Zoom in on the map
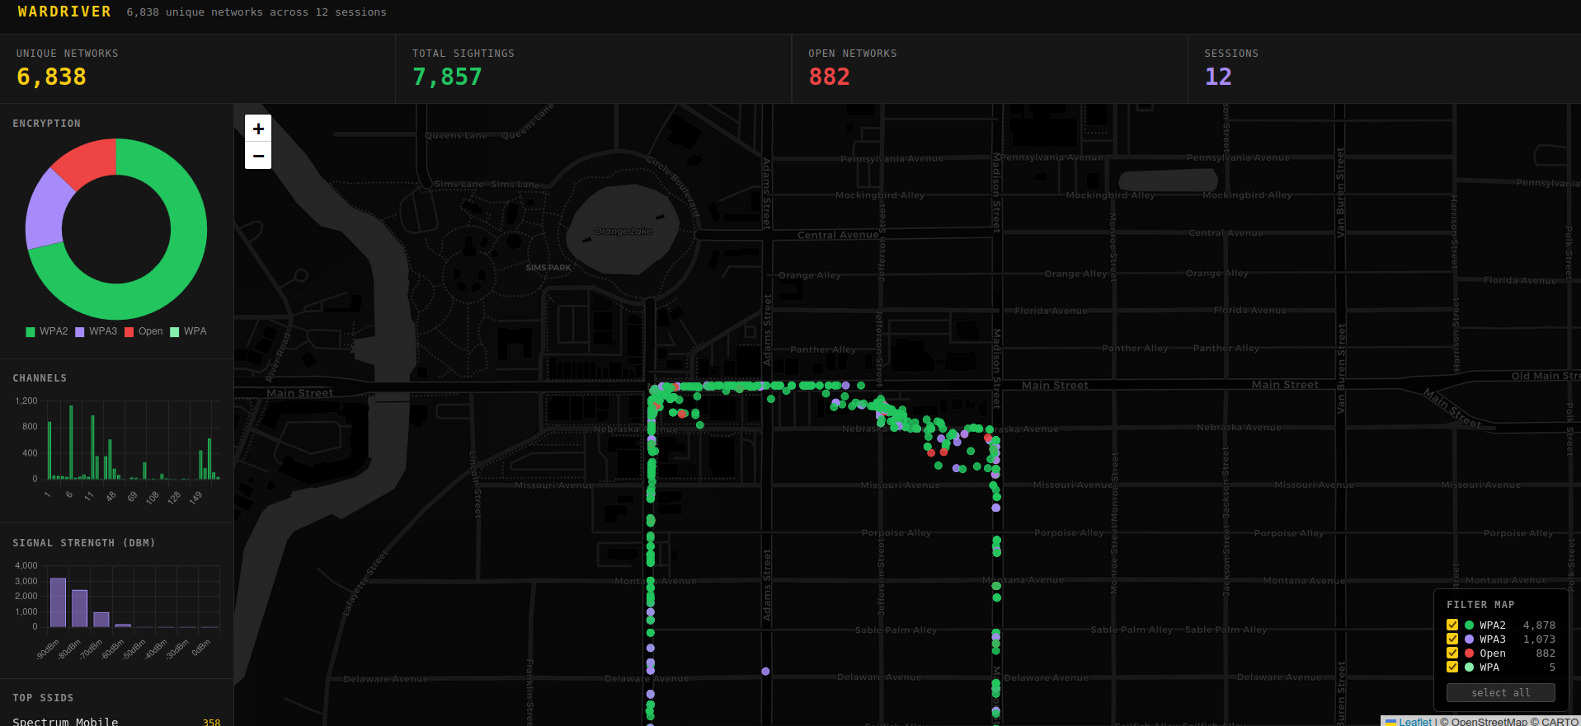The image size is (1581, 726). tap(258, 129)
